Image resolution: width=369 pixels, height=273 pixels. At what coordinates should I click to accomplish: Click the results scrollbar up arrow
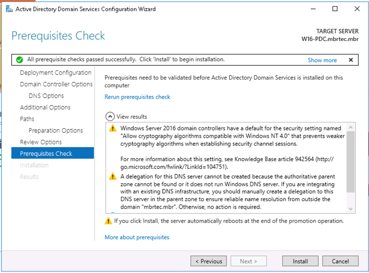[x=350, y=127]
